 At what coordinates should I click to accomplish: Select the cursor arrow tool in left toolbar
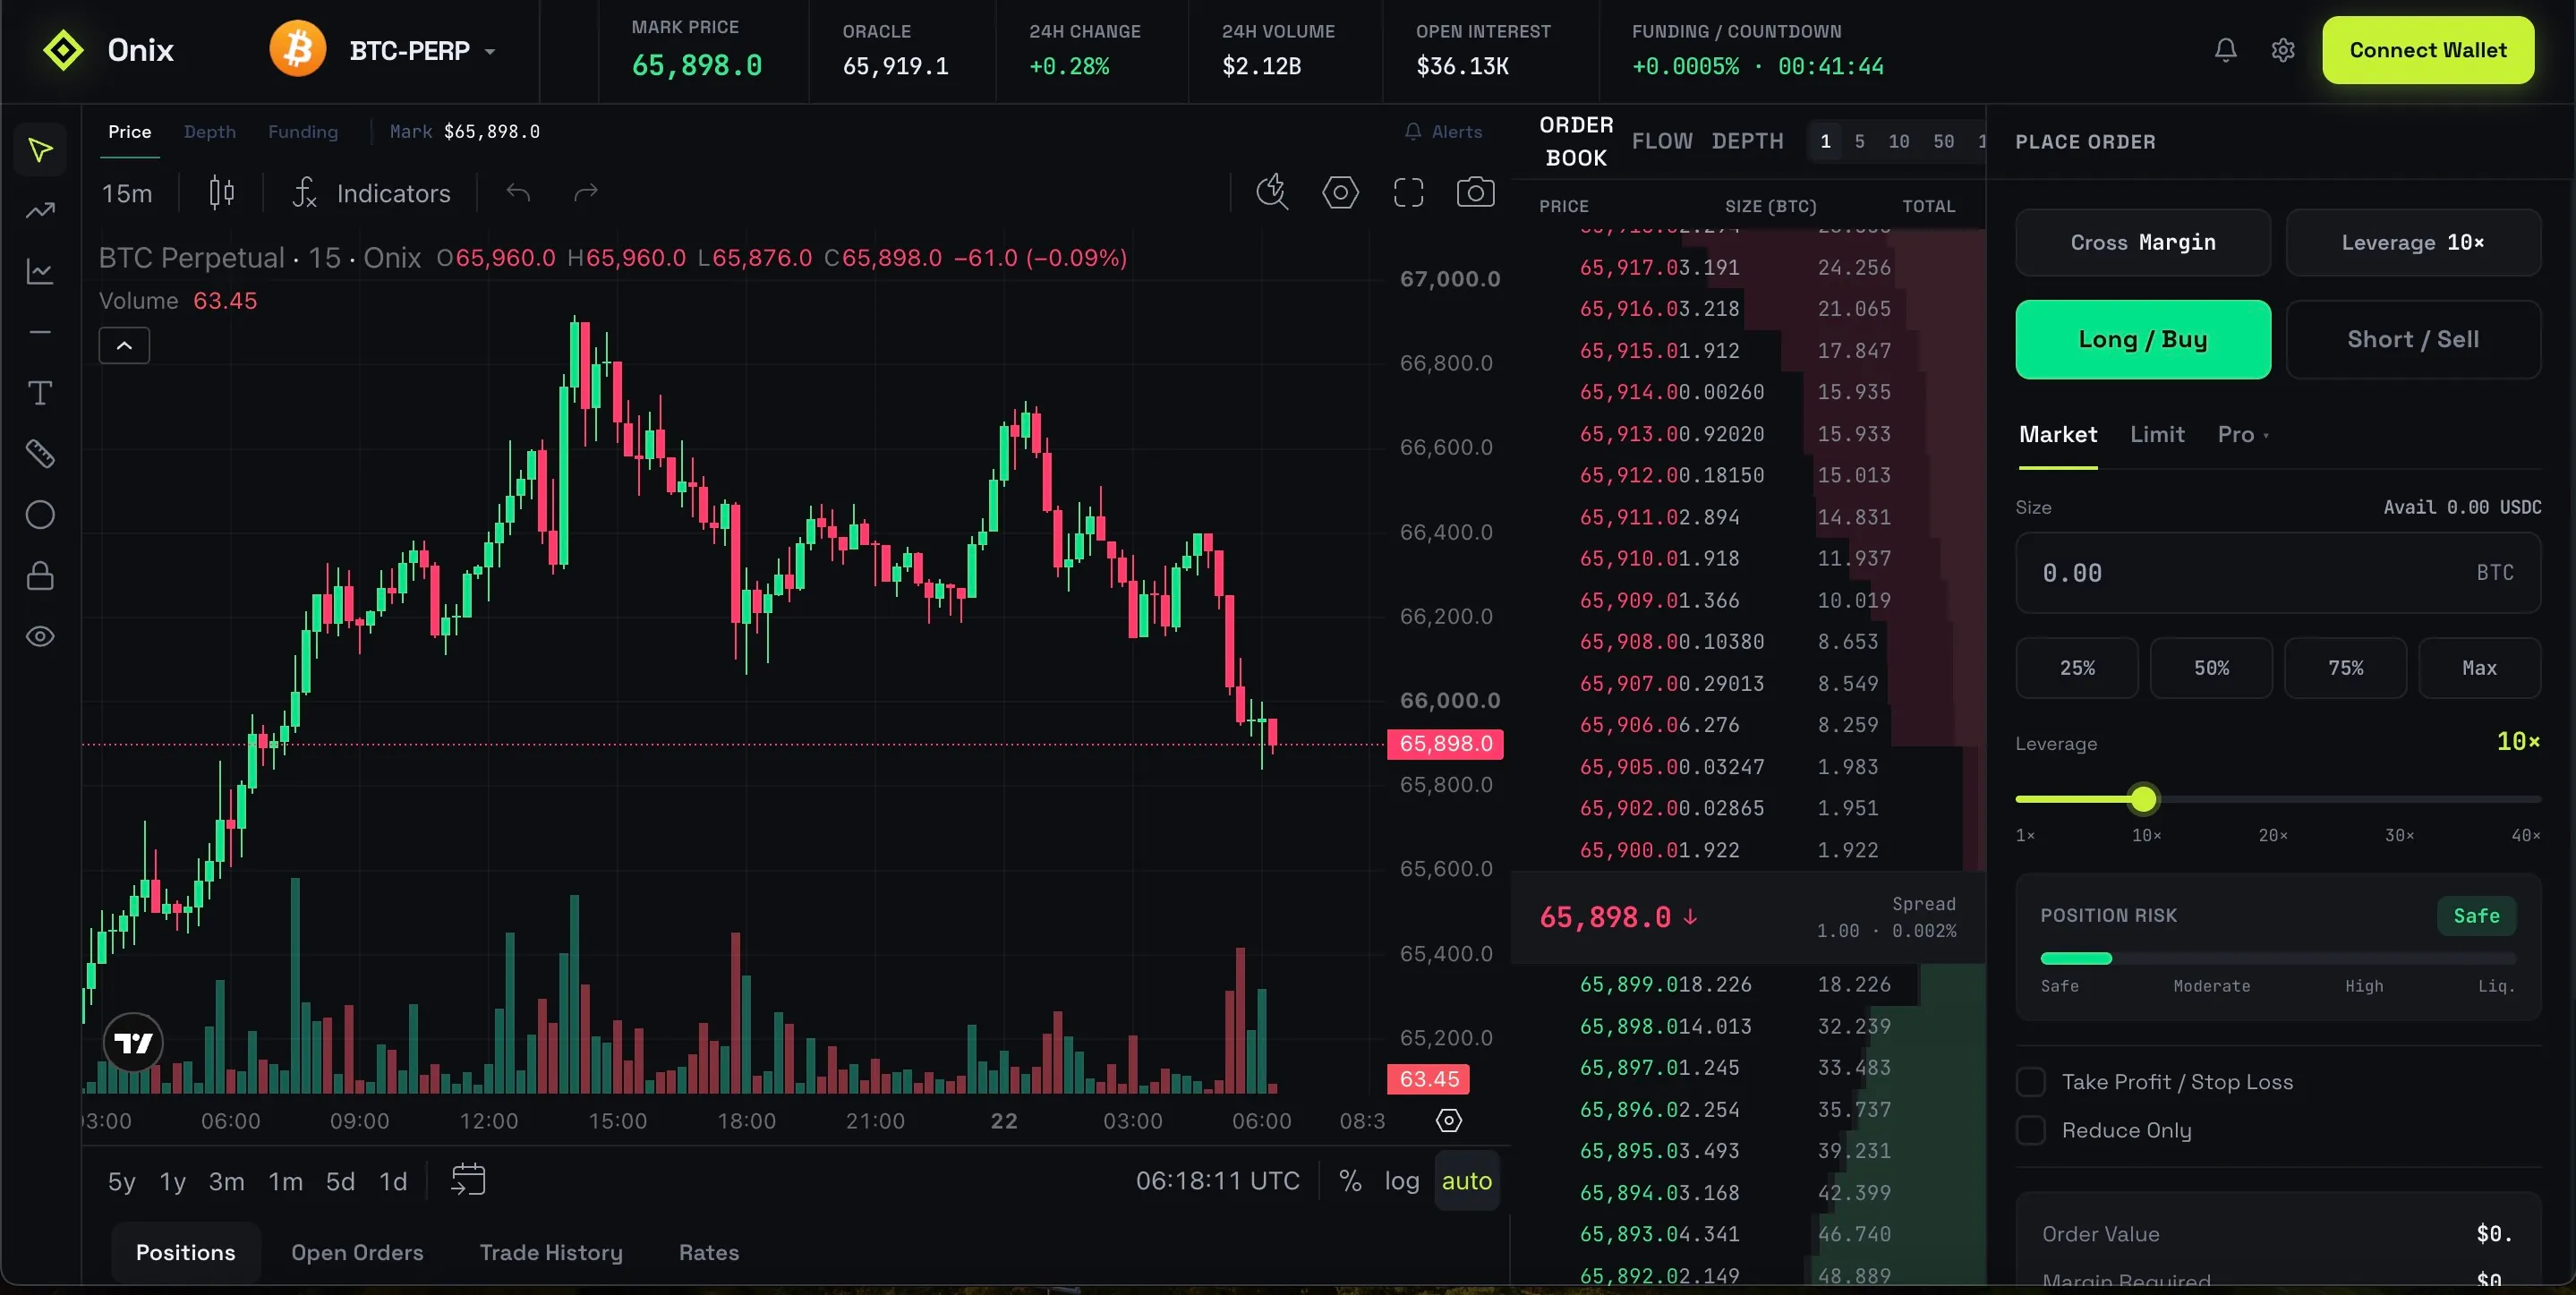pos(40,150)
